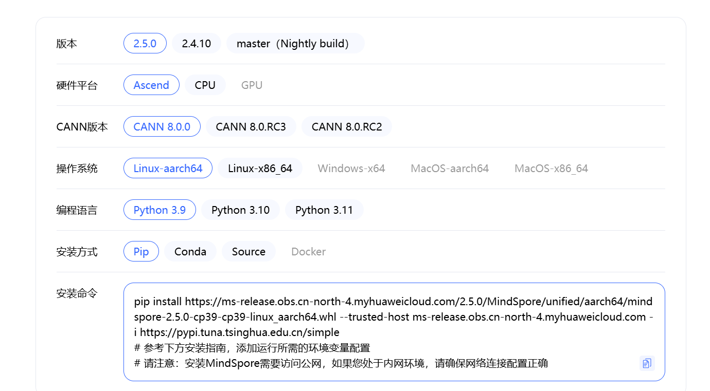Choose Python 3.10
Image resolution: width=710 pixels, height=391 pixels.
pos(241,210)
